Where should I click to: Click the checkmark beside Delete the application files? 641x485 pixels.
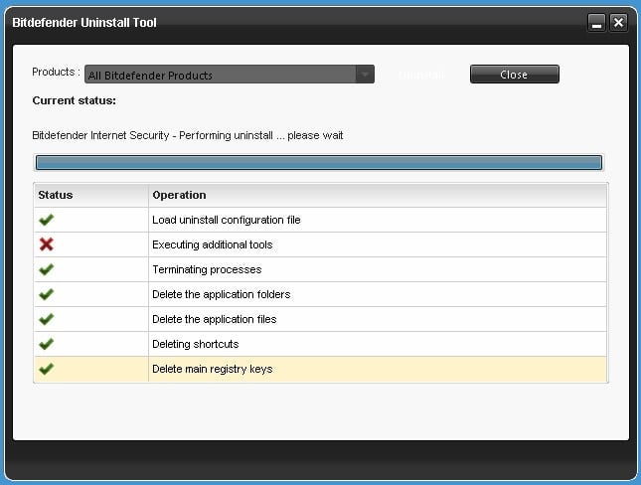click(46, 319)
